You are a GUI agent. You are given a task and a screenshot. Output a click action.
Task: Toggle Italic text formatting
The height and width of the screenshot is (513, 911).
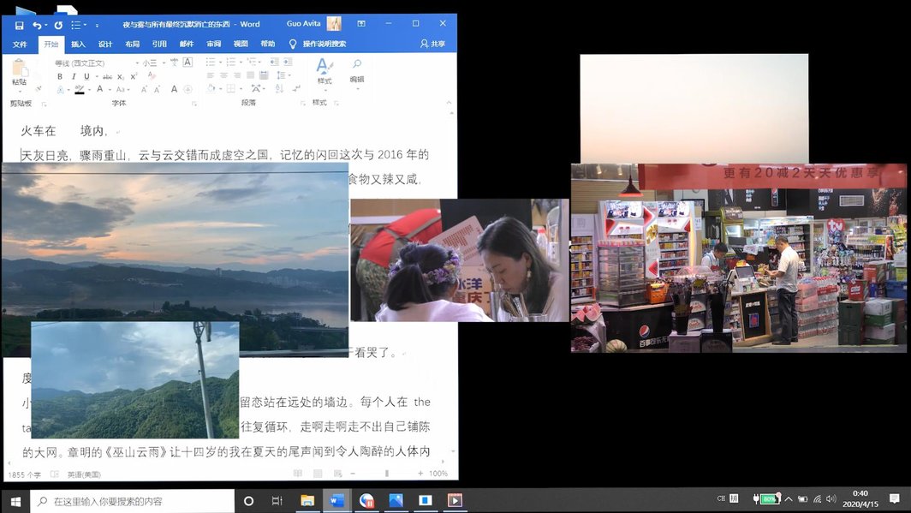pyautogui.click(x=73, y=76)
